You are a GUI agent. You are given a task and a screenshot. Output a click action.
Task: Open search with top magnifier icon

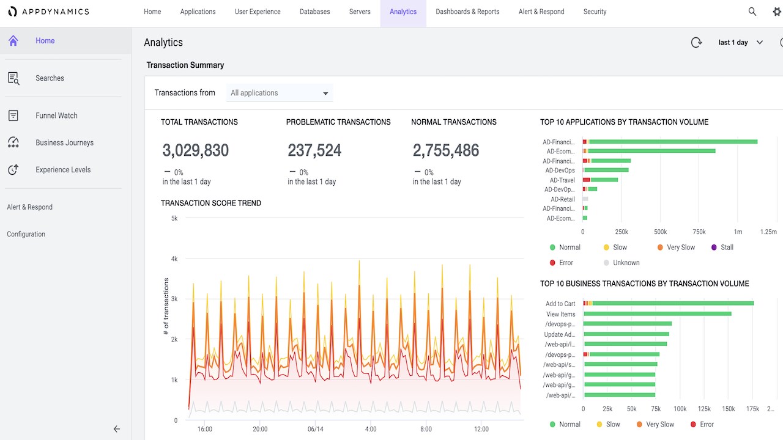pos(752,12)
